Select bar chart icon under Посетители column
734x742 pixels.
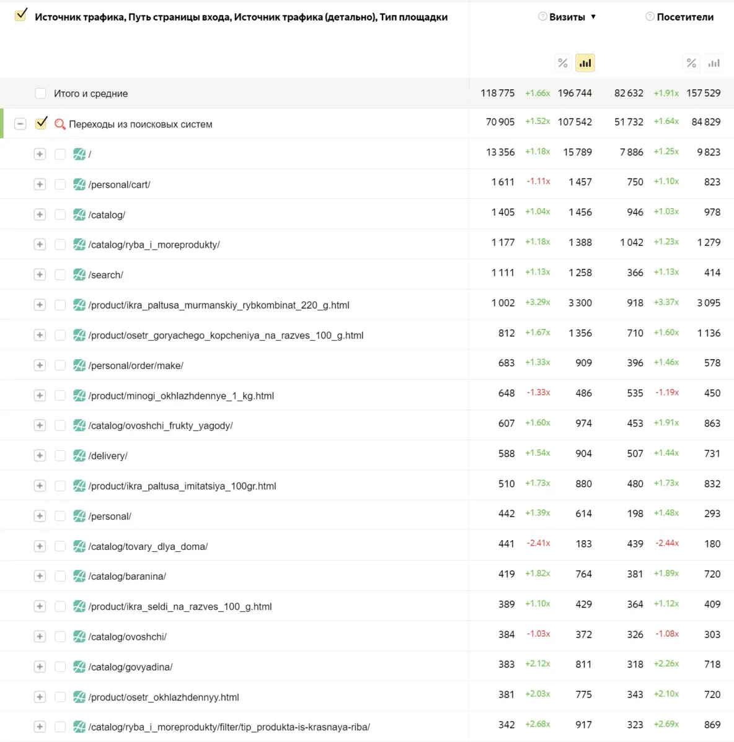point(714,63)
